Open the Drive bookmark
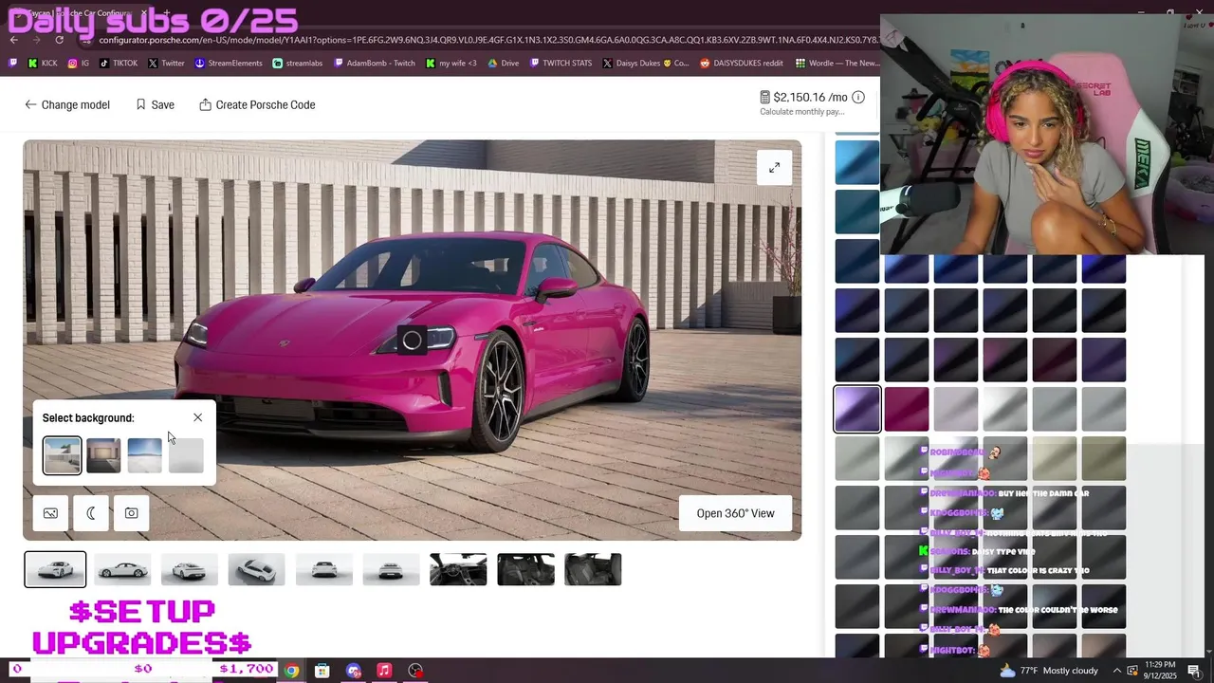The image size is (1214, 683). [504, 64]
